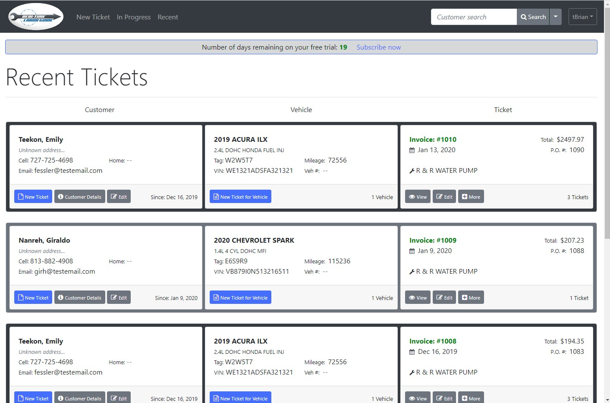
Task: Expand More options for invoice #1009
Action: click(471, 297)
